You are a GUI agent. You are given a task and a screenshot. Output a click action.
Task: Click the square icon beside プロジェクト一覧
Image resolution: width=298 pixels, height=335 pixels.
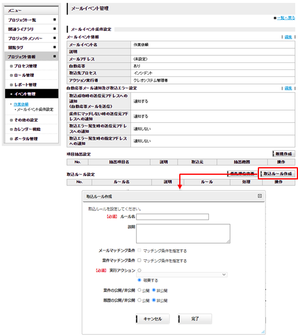click(x=55, y=20)
